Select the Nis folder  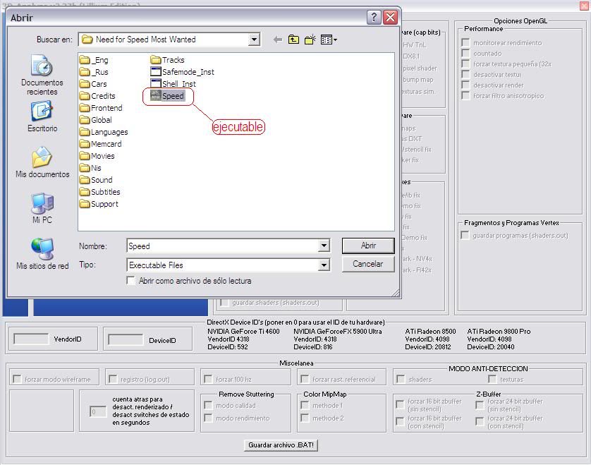point(90,168)
